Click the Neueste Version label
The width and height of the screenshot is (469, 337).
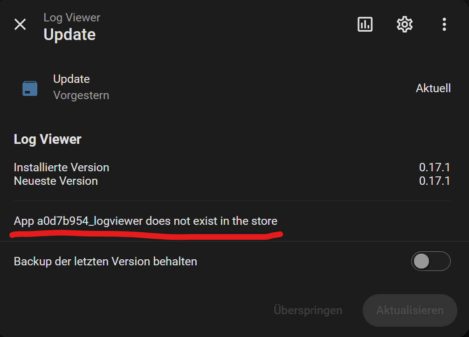click(55, 181)
